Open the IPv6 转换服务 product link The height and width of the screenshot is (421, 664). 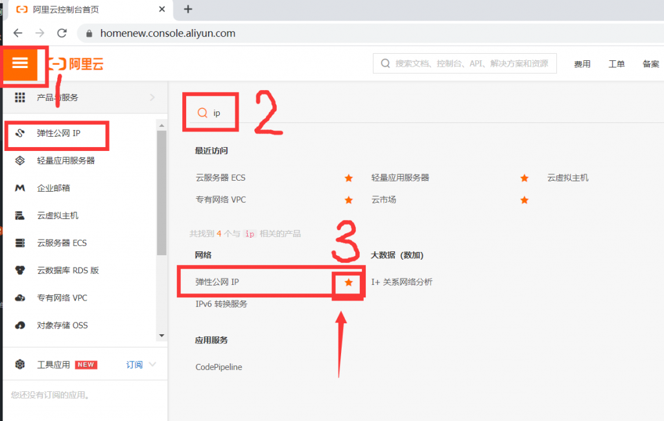[x=221, y=304]
